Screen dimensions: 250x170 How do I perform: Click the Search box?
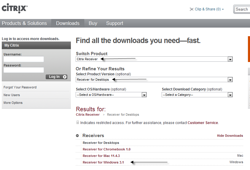242,9
